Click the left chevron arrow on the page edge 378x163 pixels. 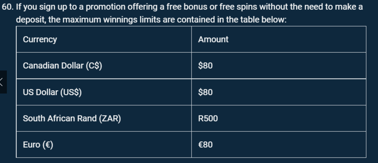2,82
